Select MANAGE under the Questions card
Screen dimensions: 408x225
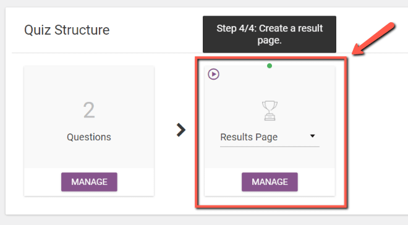89,182
